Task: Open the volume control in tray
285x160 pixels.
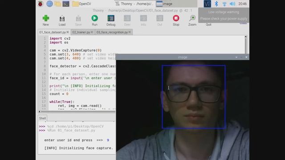Action: click(232, 4)
